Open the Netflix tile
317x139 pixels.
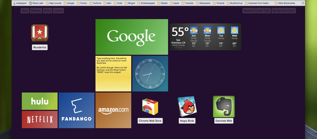(x=40, y=120)
